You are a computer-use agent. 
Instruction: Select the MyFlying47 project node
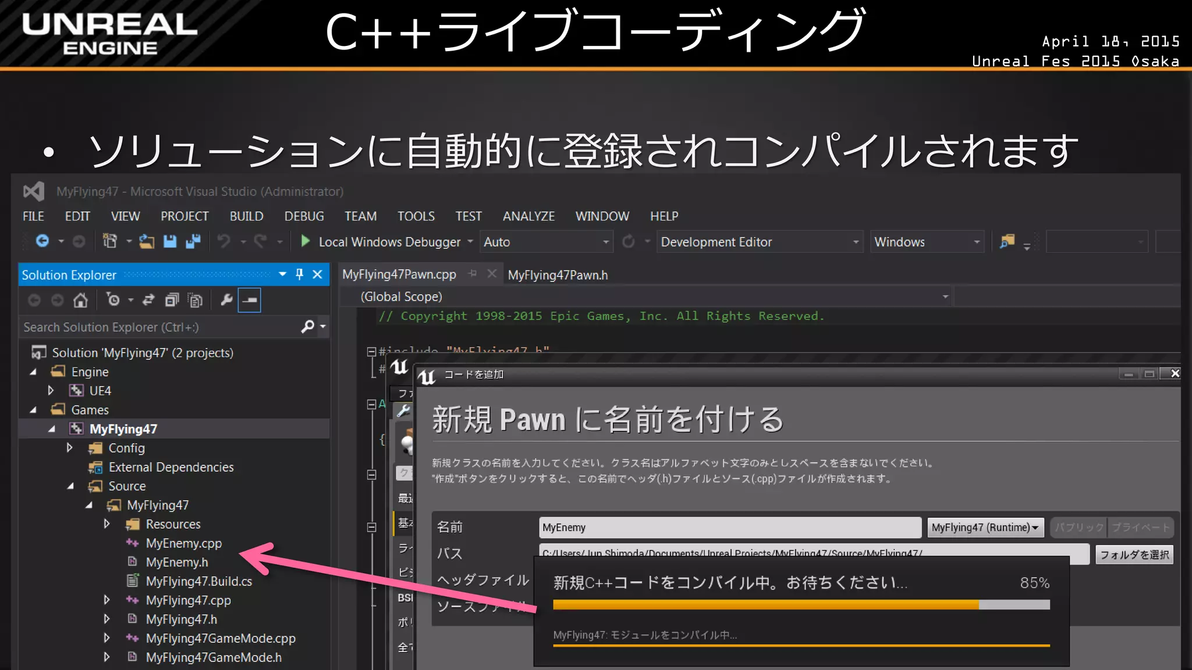pyautogui.click(x=123, y=429)
